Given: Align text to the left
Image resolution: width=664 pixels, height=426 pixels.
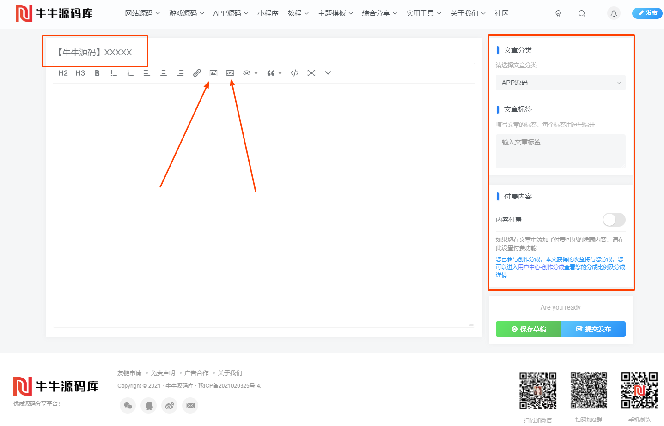Looking at the screenshot, I should pos(147,73).
